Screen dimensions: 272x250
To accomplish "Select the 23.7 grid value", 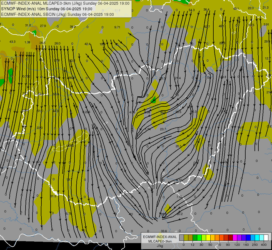I will click(163, 129).
